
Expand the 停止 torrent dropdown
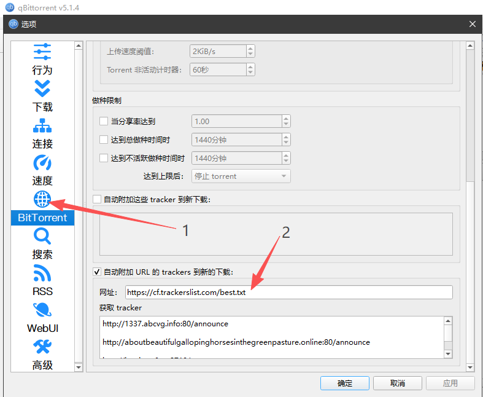click(241, 176)
